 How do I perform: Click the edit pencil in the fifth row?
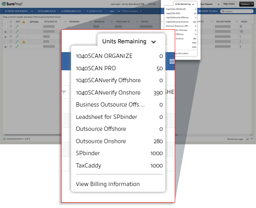(x=17, y=47)
